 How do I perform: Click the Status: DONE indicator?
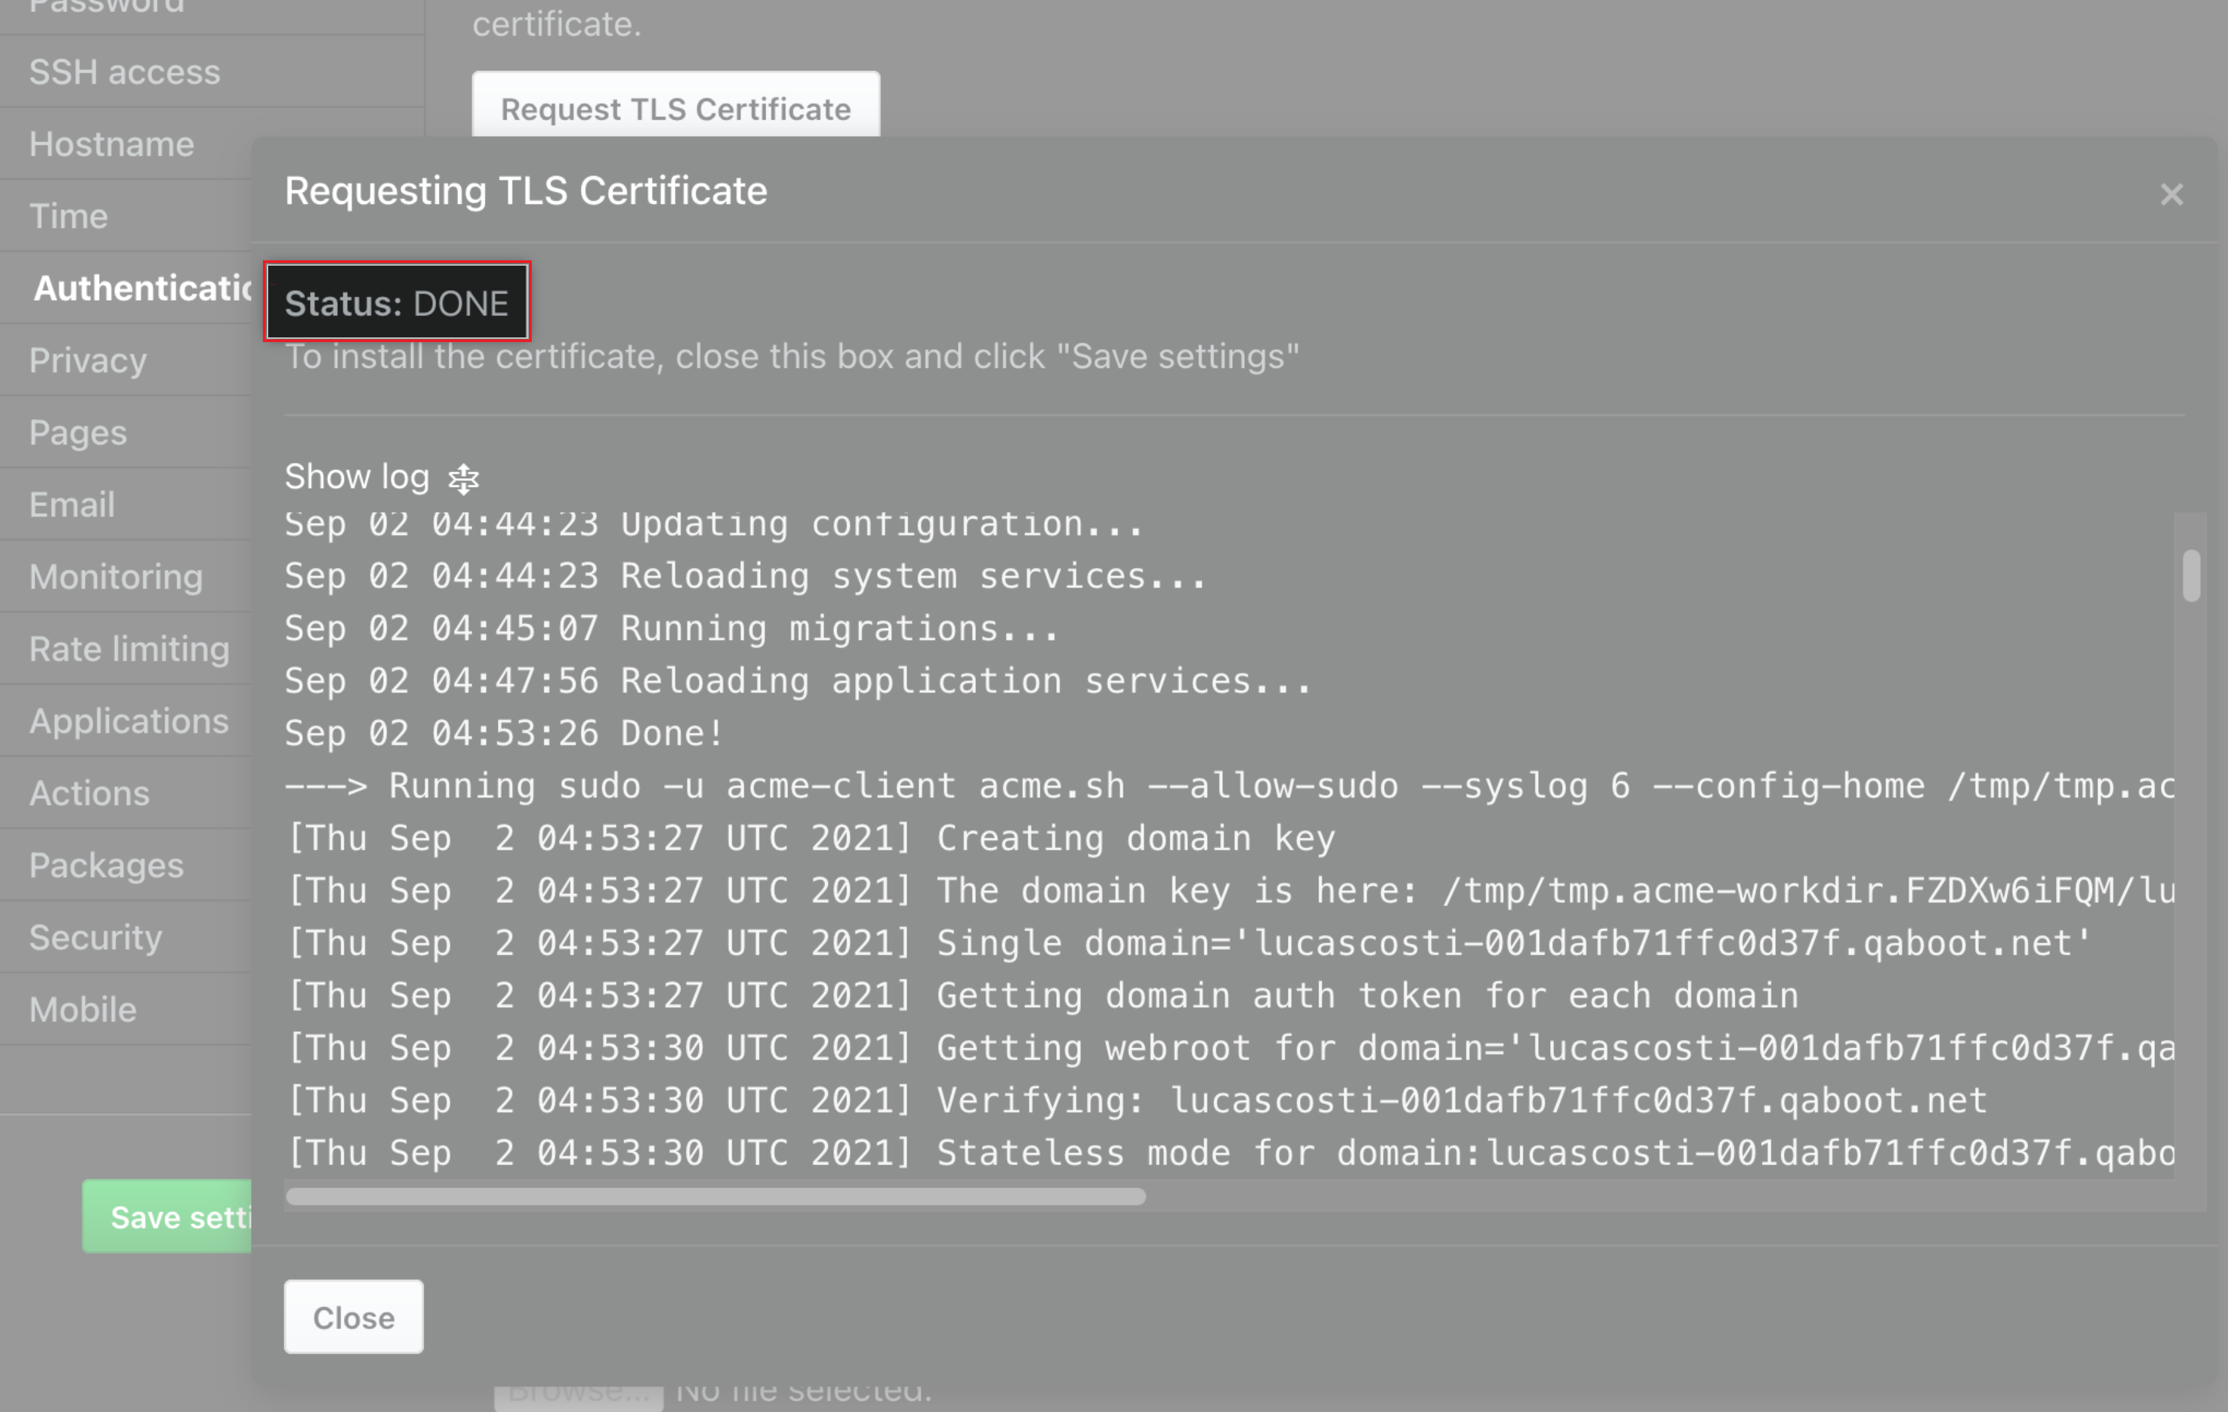coord(397,303)
